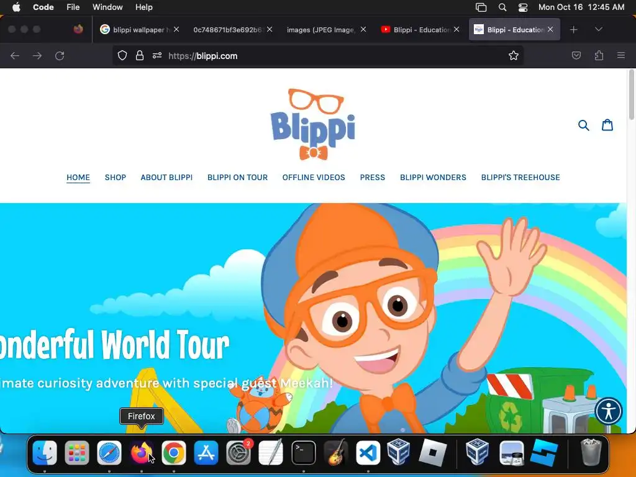Open the File menu
Screen dimensions: 636x477
pyautogui.click(x=73, y=7)
